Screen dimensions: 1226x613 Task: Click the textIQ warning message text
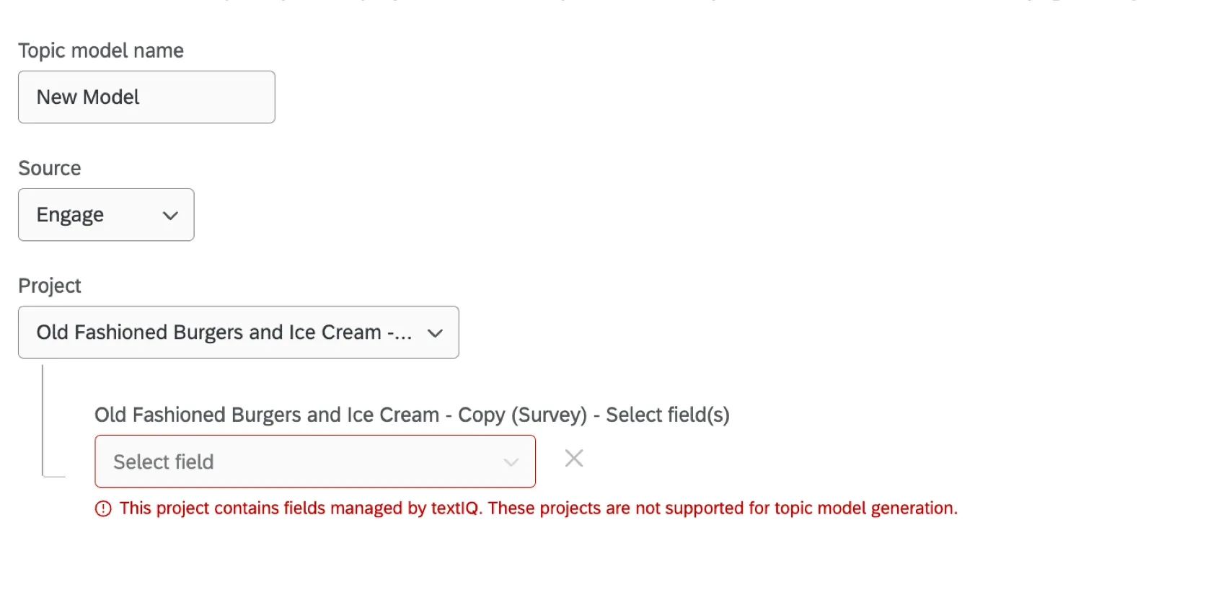pos(537,508)
